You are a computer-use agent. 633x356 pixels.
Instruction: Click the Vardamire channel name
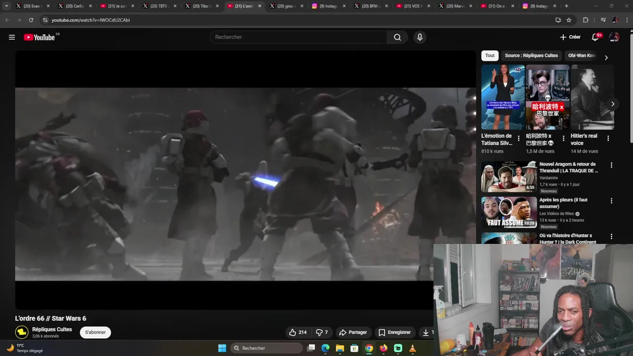(548, 178)
